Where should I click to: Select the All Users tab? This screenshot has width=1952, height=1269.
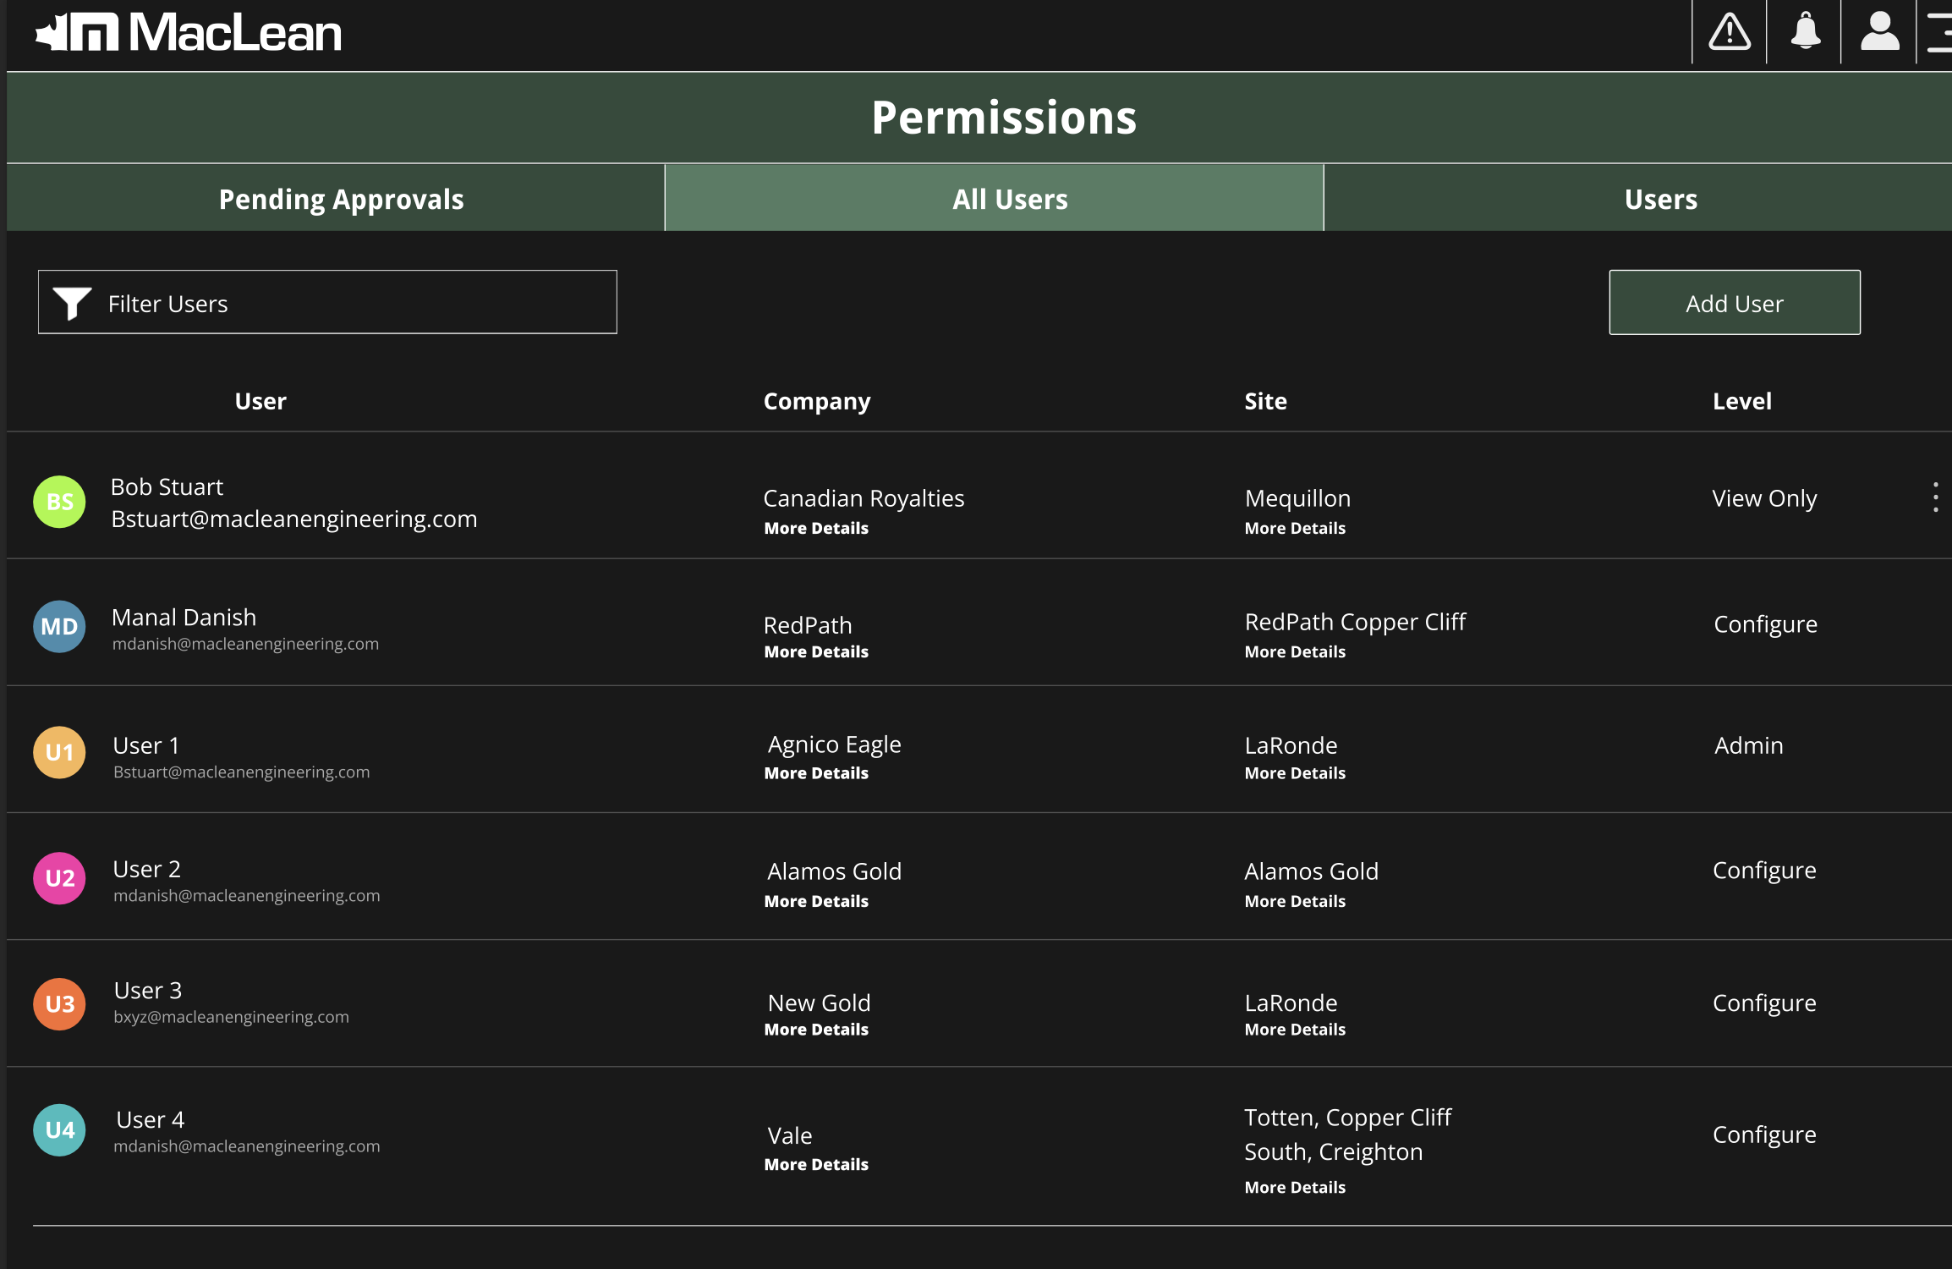click(x=1010, y=199)
